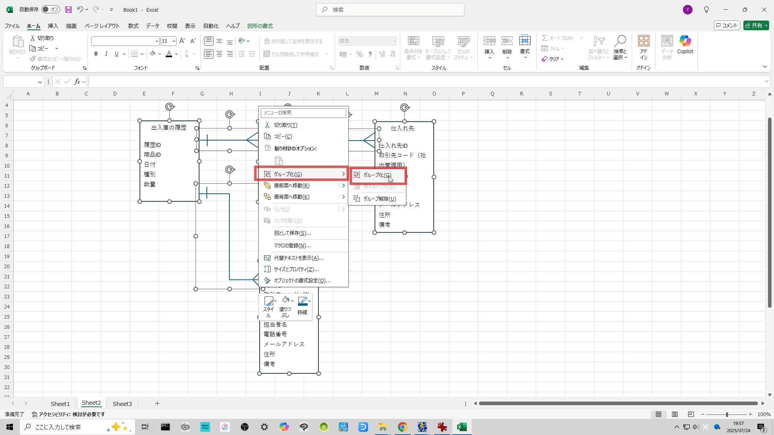This screenshot has height=435, width=774.
Task: Switch to Sheet3 tab
Action: [122, 404]
